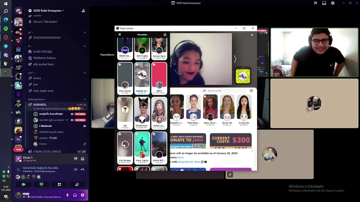Image resolution: width=360 pixels, height=202 pixels.
Task: Open the Windows Start button
Action: (6, 4)
